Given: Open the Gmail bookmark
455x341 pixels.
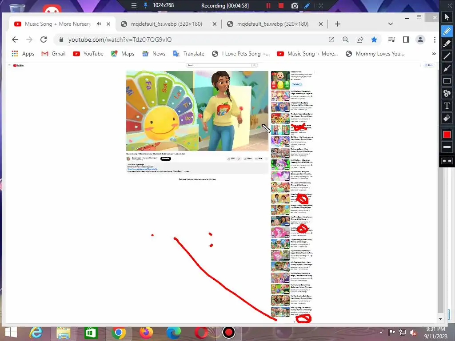Looking at the screenshot, I should 53,54.
